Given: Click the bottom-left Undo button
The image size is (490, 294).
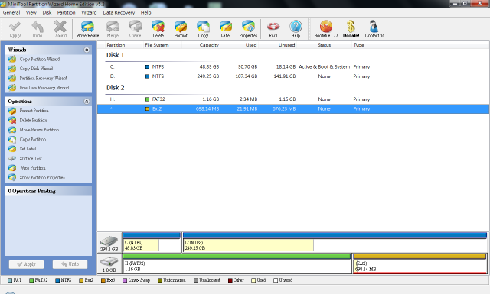Looking at the screenshot, I should 70,264.
